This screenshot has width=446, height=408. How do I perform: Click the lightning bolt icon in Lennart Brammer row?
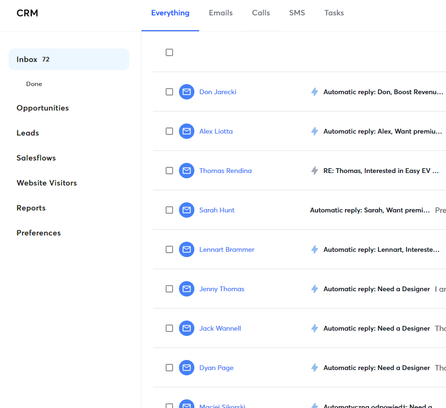315,249
